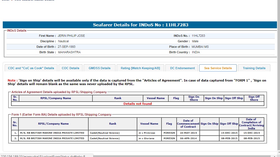Screen dimensions: 280x157
Task: Click the red "Details not found" message
Action: click(138, 104)
